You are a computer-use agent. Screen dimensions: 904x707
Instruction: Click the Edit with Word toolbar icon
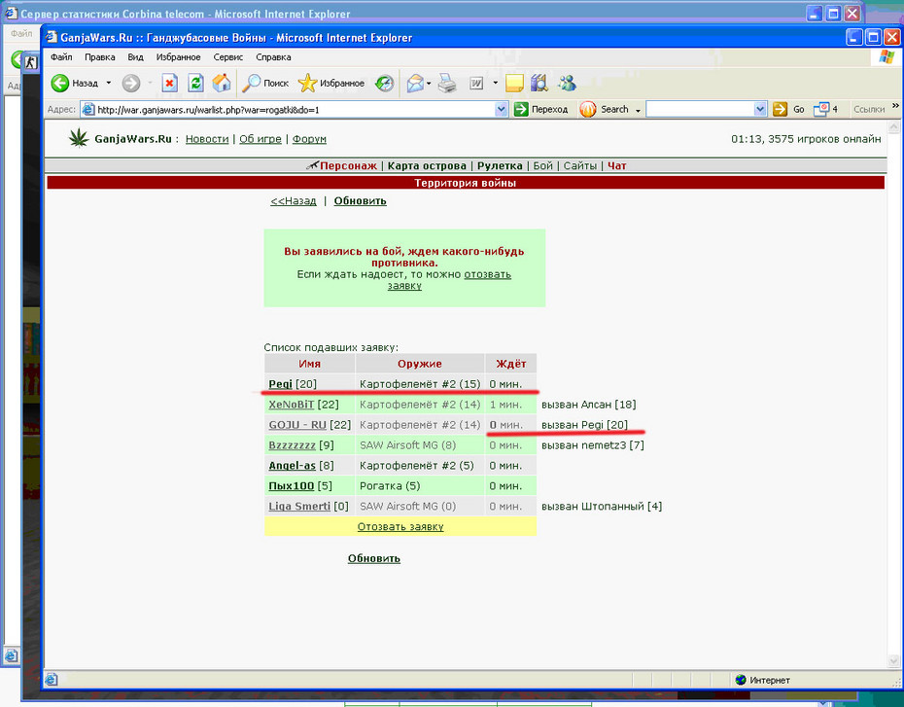(x=476, y=83)
